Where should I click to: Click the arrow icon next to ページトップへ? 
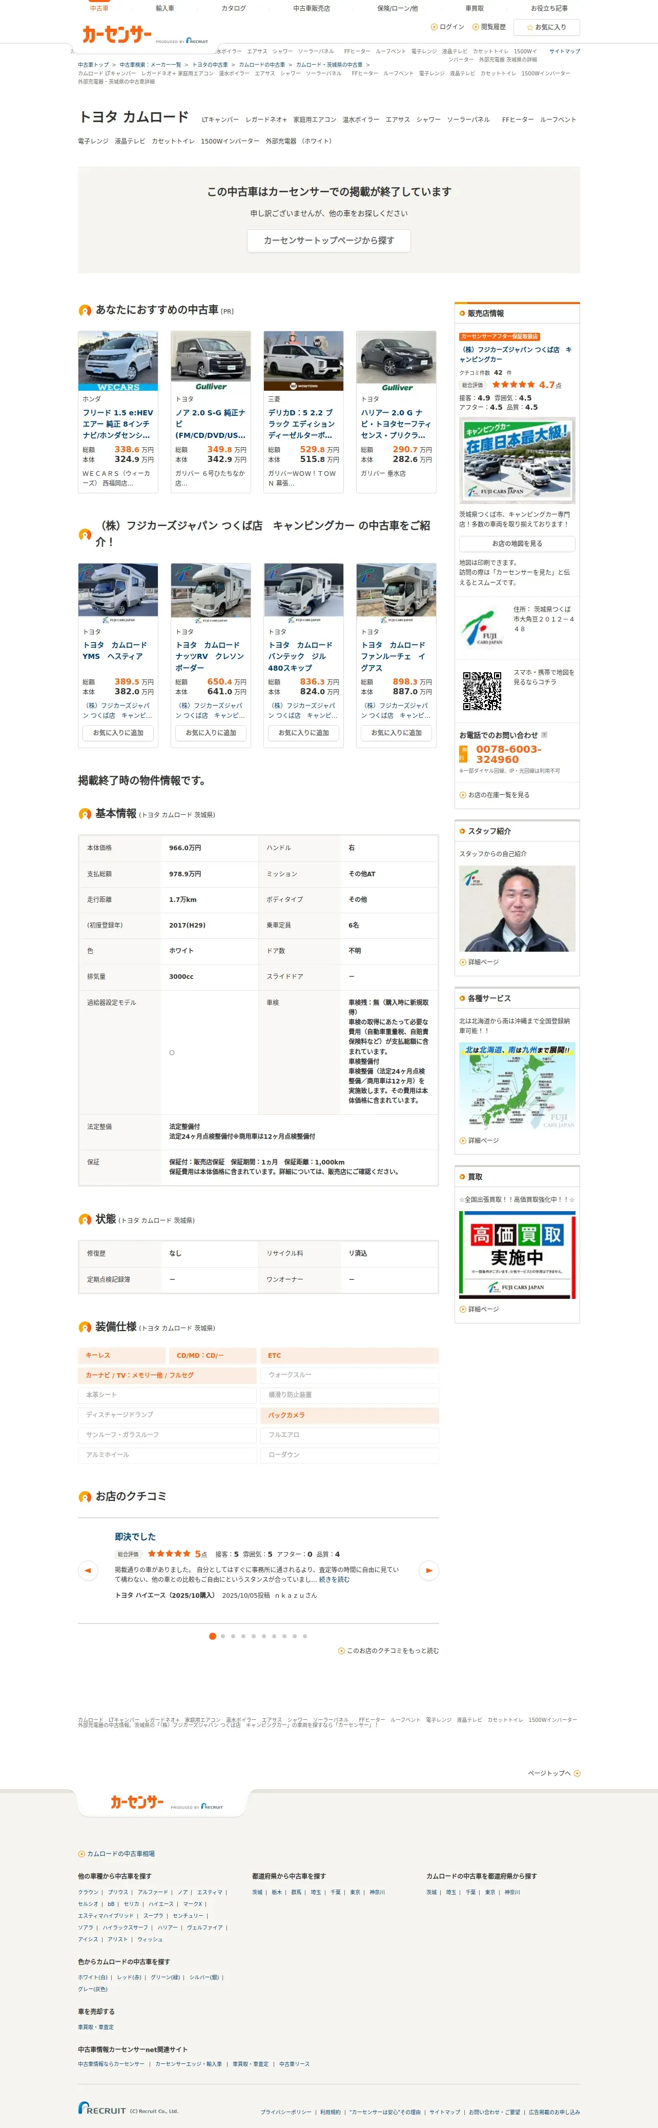click(x=577, y=1773)
